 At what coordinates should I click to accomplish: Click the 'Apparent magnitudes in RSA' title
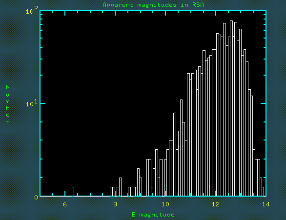click(x=153, y=5)
